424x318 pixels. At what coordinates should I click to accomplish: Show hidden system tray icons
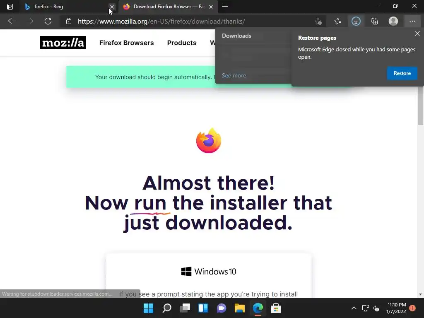pos(354,308)
